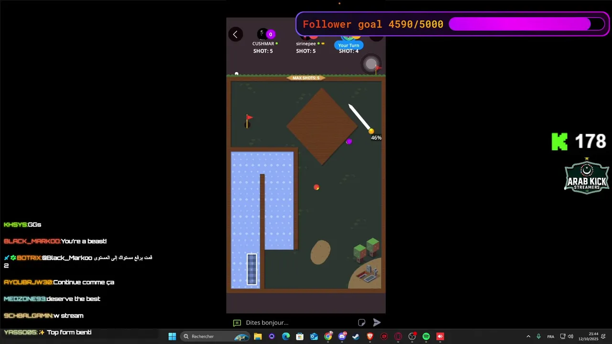Click the BOTRIX chat message
Image resolution: width=612 pixels, height=344 pixels.
(x=78, y=261)
